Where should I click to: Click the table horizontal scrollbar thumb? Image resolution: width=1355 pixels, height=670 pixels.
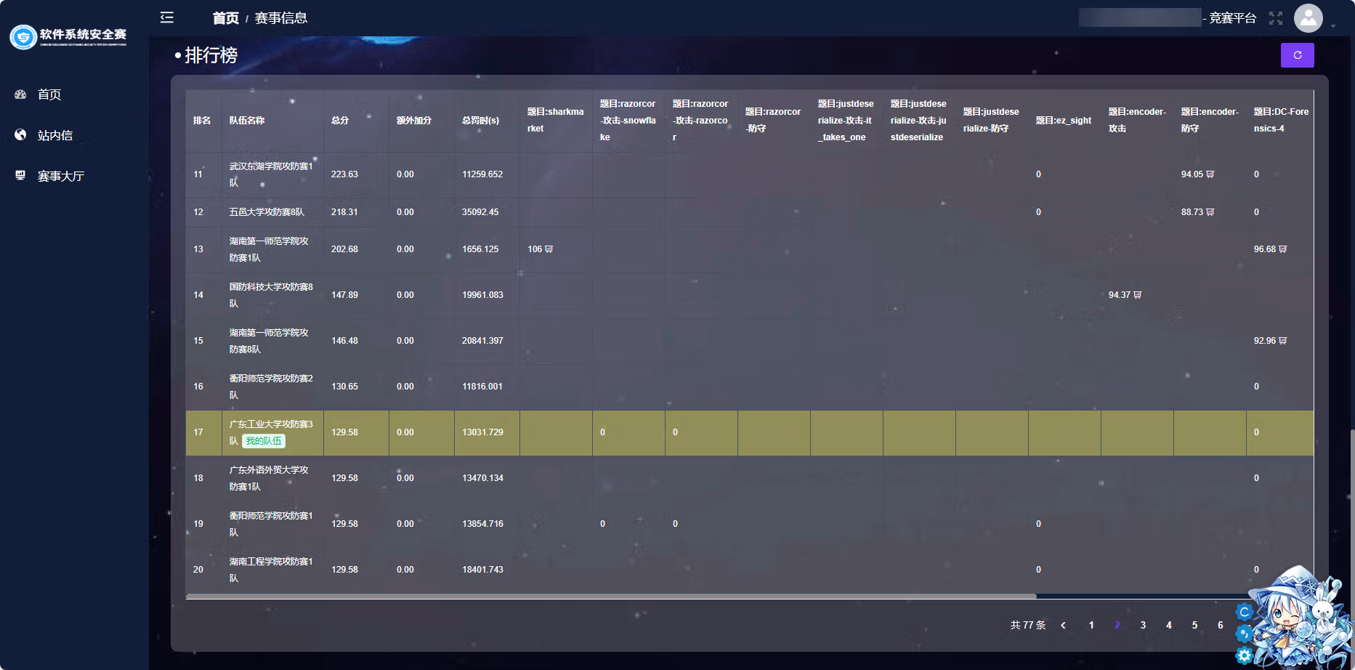611,597
